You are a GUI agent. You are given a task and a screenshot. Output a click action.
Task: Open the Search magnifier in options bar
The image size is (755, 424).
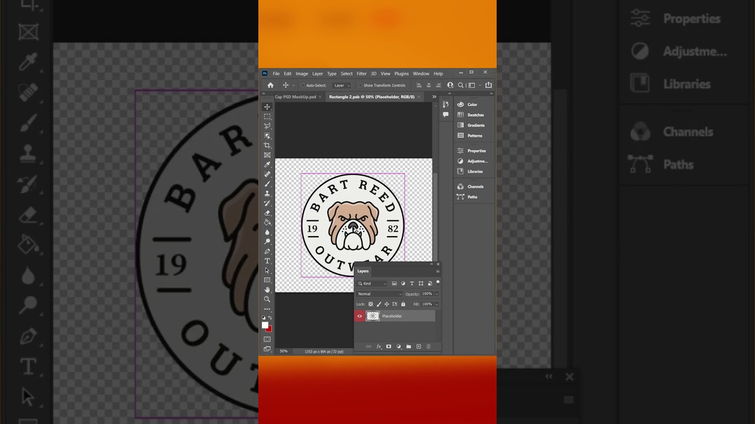pos(461,85)
